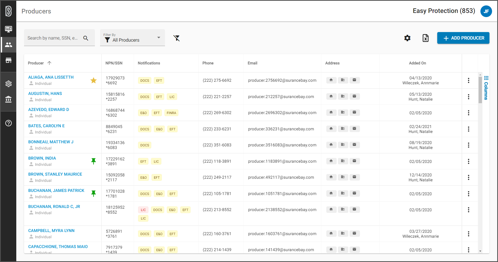The image size is (498, 262).
Task: Open mailing address icon for AZEVEDO, EDWARD D
Action: pos(354,113)
